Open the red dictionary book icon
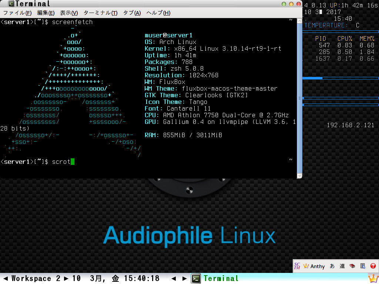This screenshot has width=379, height=284. coord(352,266)
